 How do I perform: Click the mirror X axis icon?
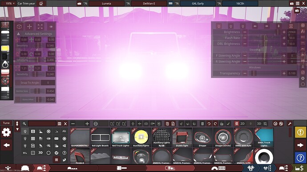coord(112,124)
